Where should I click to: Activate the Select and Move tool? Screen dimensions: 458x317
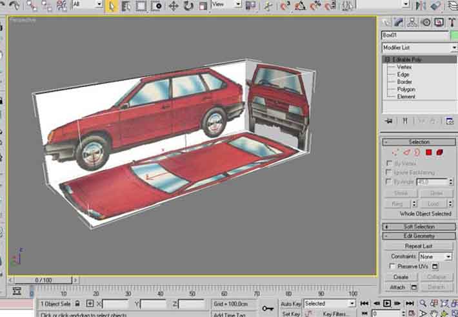tap(173, 6)
